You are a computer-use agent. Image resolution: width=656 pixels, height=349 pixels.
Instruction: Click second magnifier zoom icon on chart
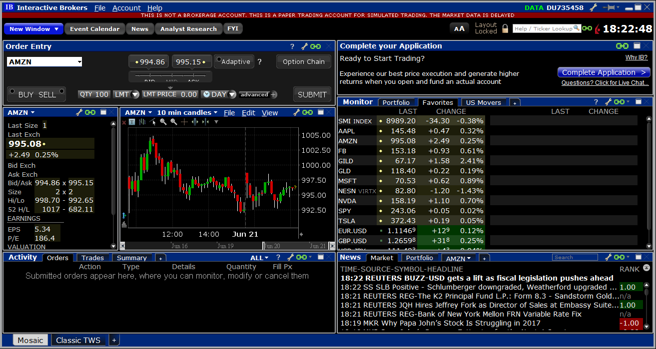[x=173, y=121]
